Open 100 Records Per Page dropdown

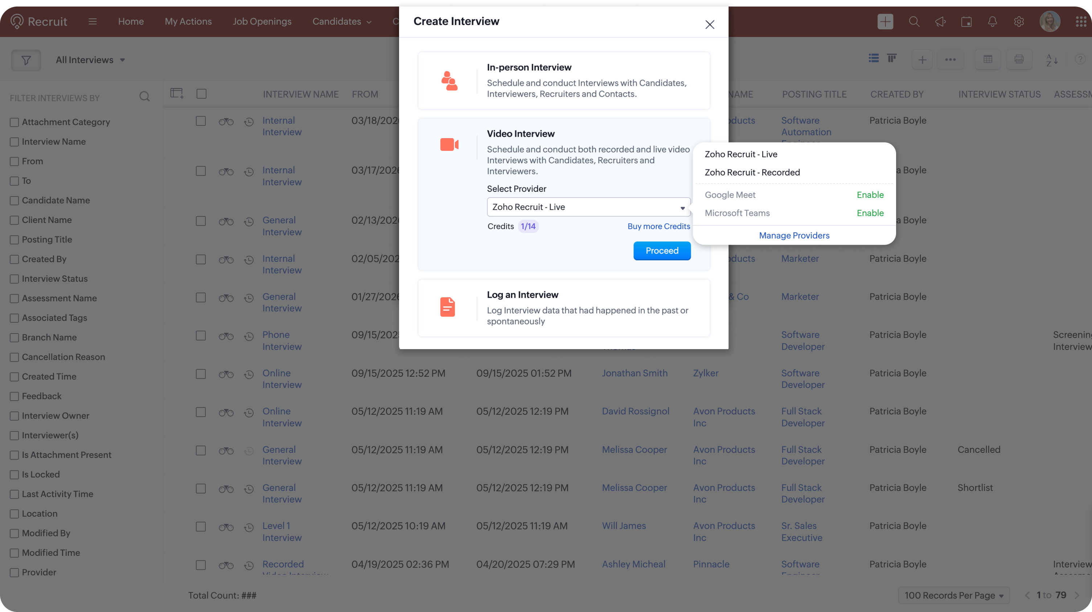click(x=953, y=595)
